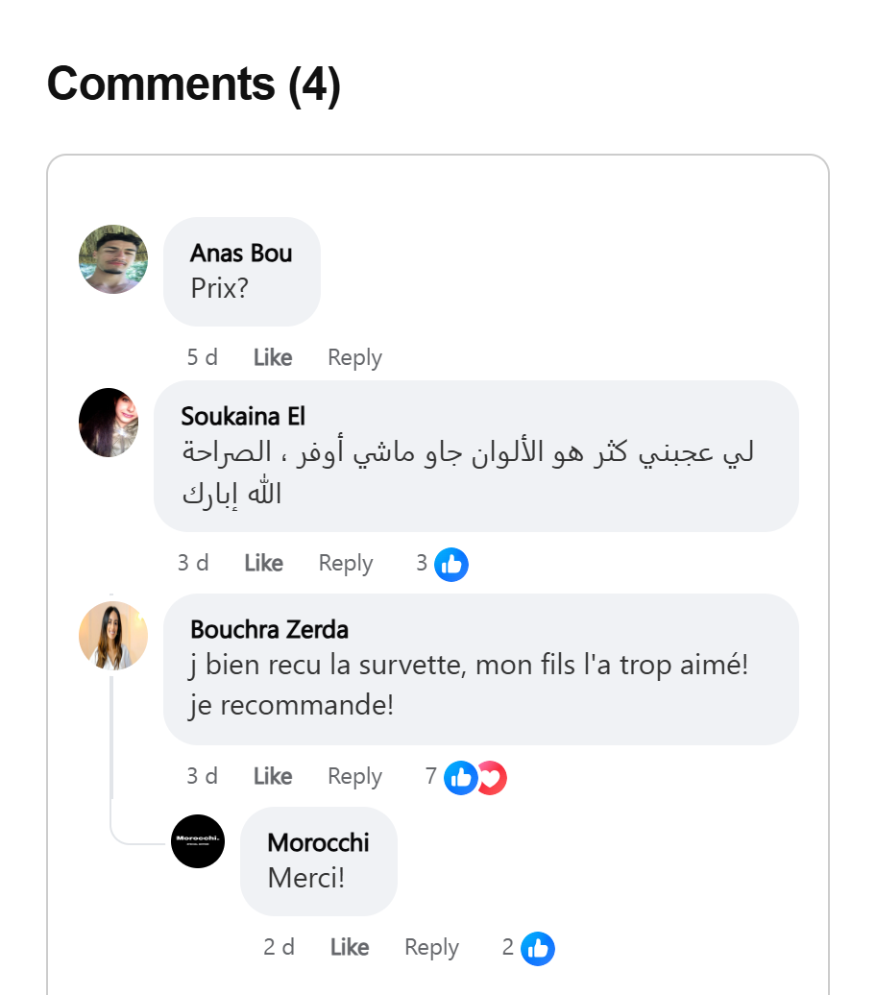This screenshot has height=995, width=876.
Task: Click Bouchra Zerda's profile photo
Action: (x=113, y=636)
